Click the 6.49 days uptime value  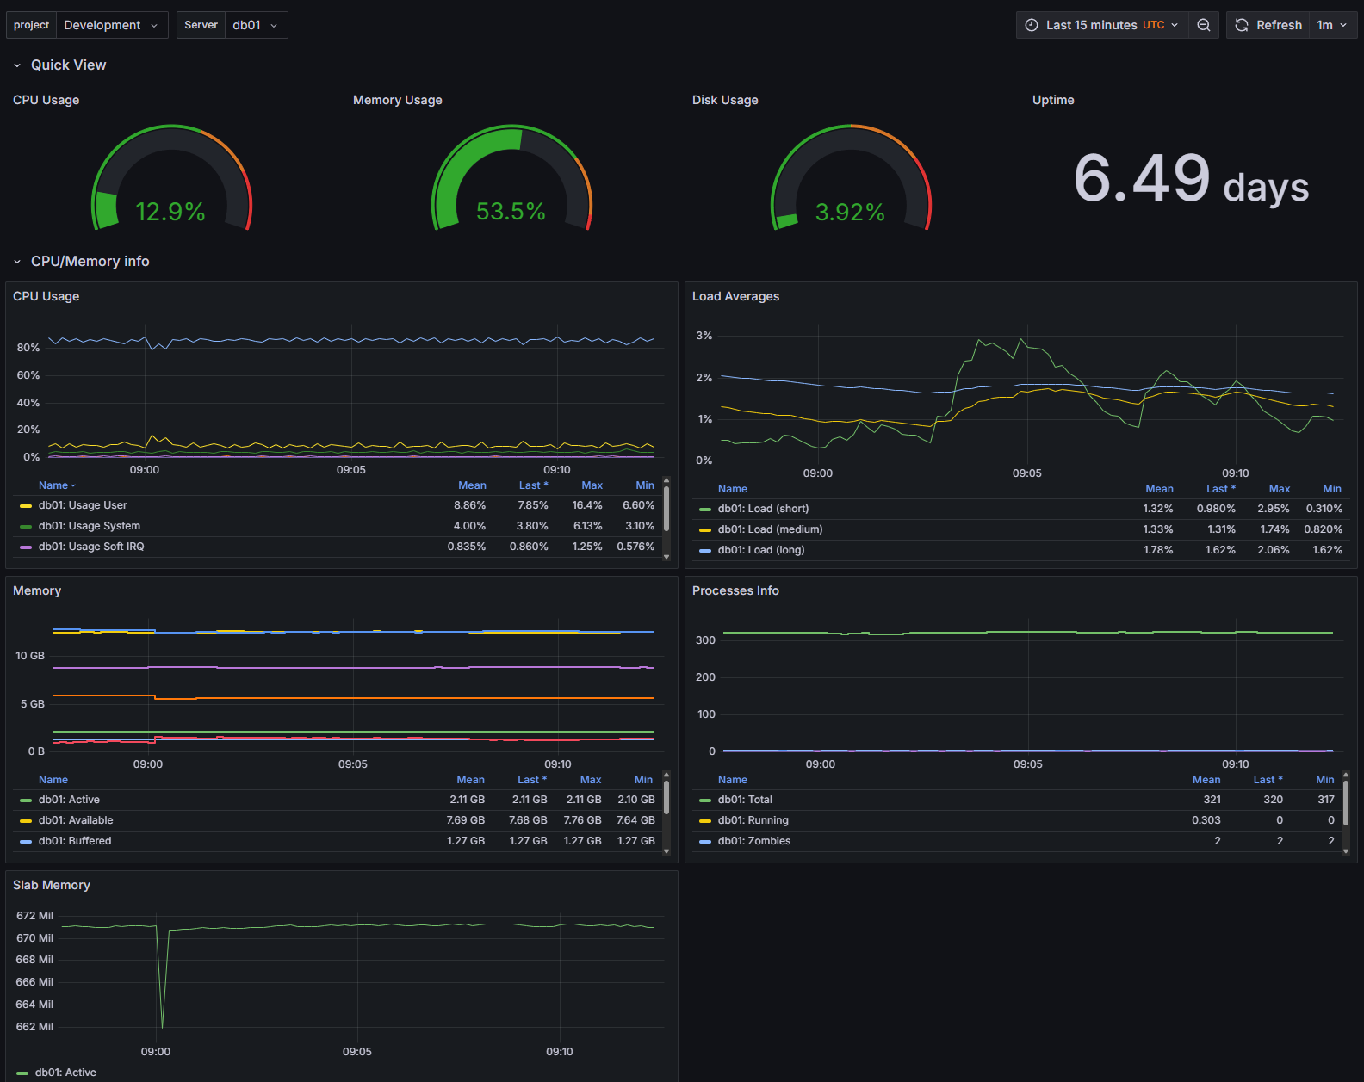point(1191,178)
